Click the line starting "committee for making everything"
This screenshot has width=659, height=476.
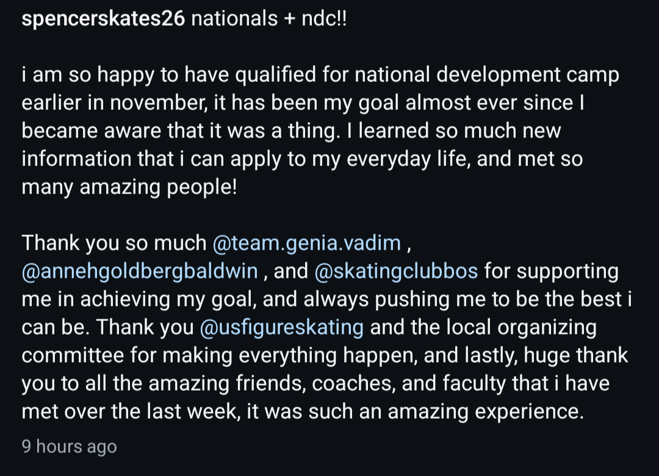point(325,355)
